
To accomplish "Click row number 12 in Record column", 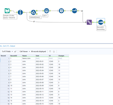I will click(5, 92).
